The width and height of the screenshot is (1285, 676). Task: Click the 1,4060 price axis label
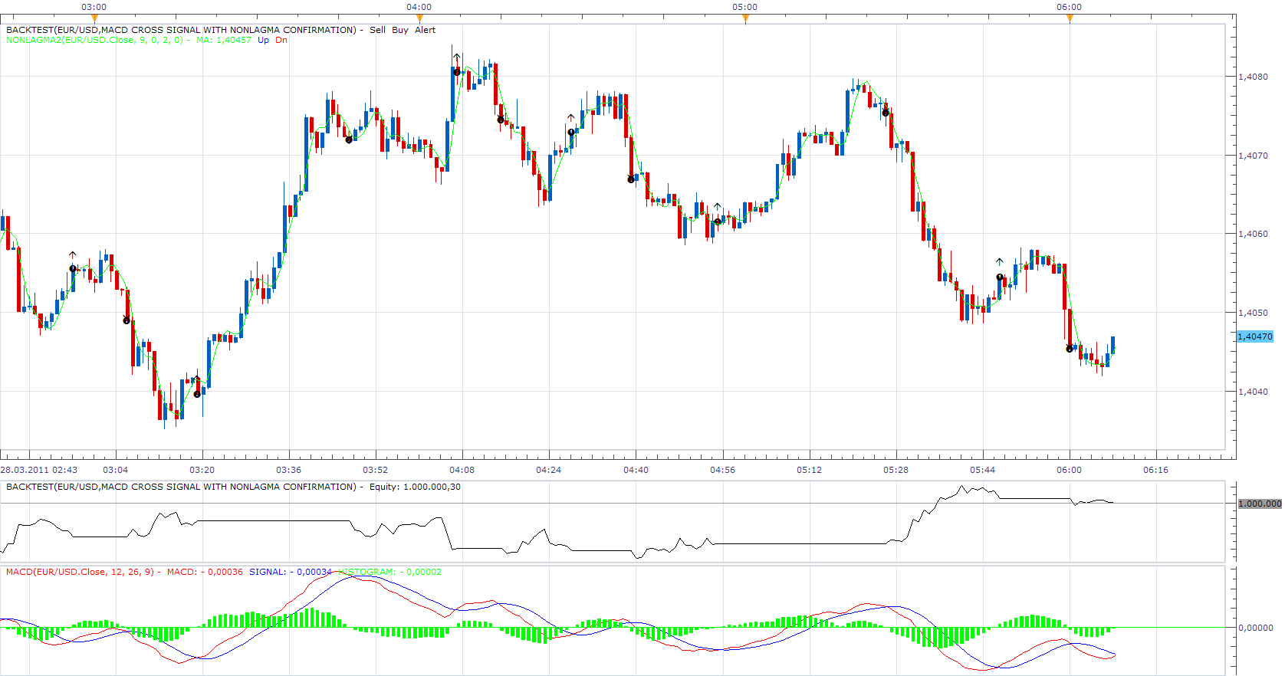[1253, 234]
